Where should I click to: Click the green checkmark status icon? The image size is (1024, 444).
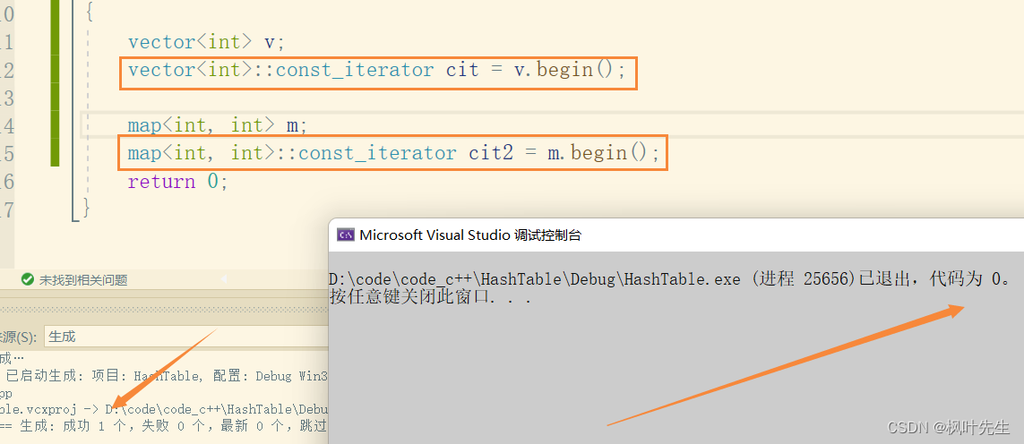(27, 280)
